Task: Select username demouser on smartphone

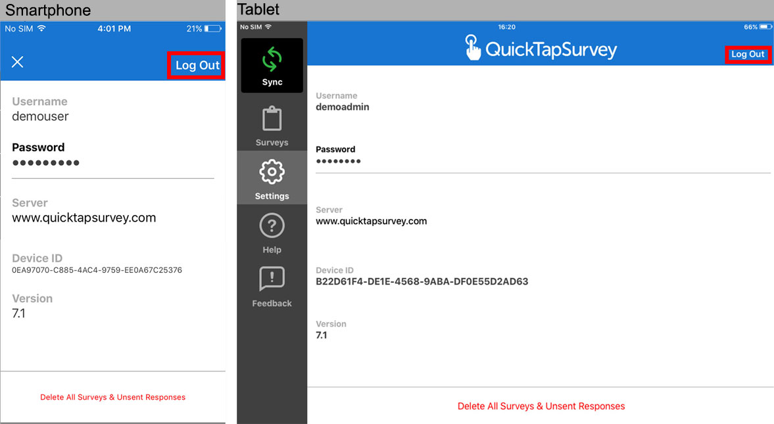Action: click(x=41, y=116)
